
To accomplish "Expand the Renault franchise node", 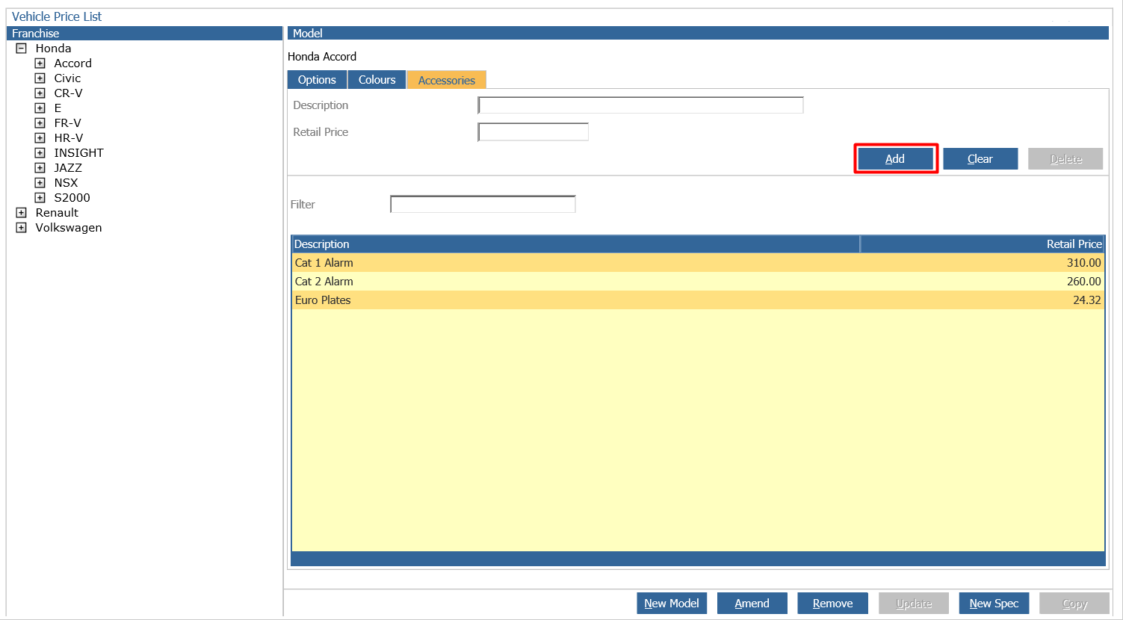I will pyautogui.click(x=22, y=213).
